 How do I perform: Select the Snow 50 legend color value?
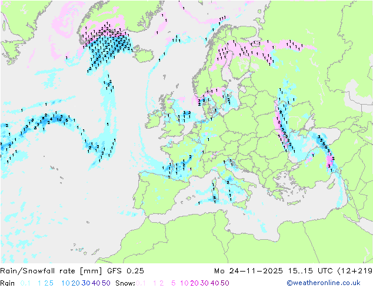coord(225,283)
